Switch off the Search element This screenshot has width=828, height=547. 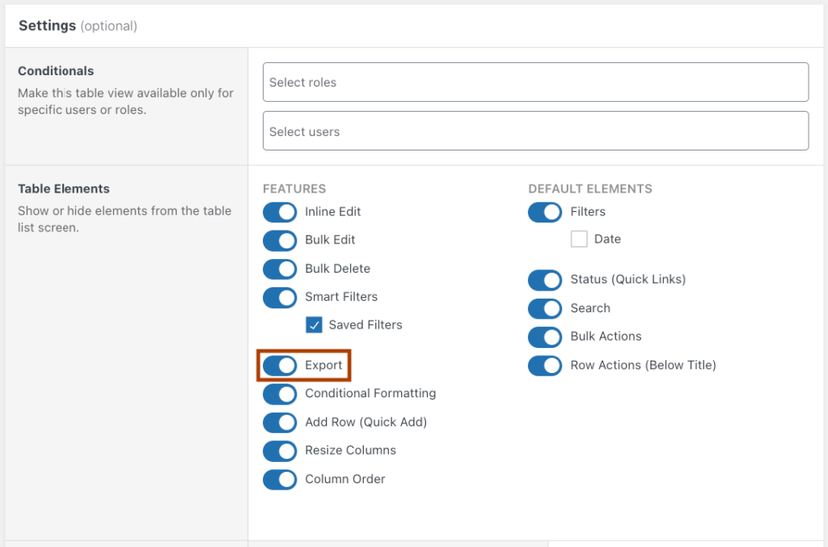tap(545, 308)
